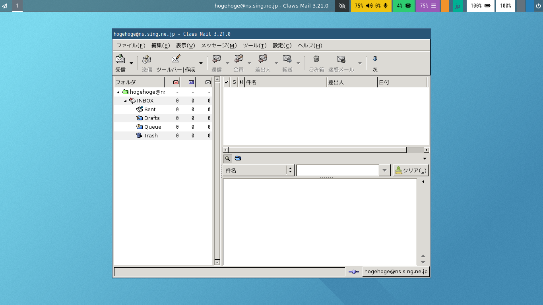Compose a new message with 作成 icon
Image resolution: width=543 pixels, height=305 pixels.
176,59
